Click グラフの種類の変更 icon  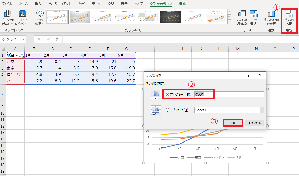(271, 18)
